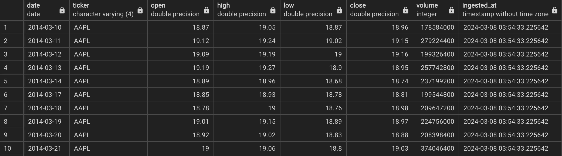Image resolution: width=562 pixels, height=156 pixels.
Task: Select the ticker column header
Action: point(108,10)
